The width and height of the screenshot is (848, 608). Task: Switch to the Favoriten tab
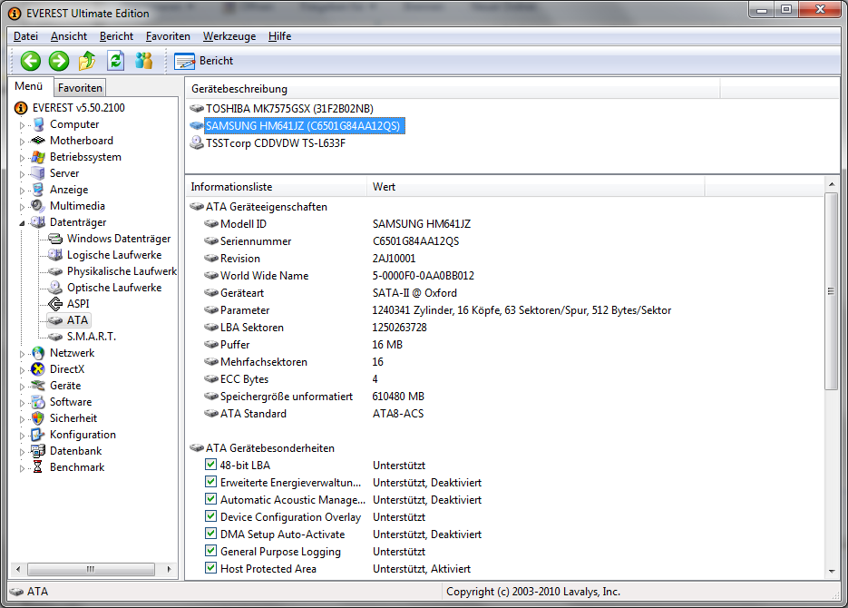(x=80, y=88)
